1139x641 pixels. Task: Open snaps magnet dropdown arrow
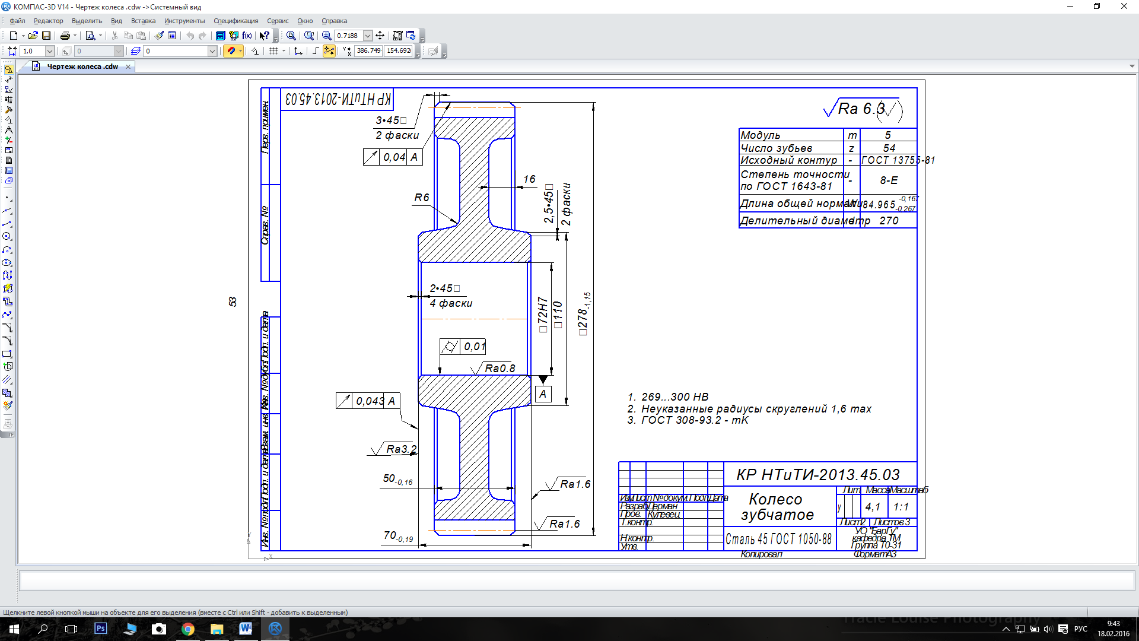click(x=240, y=51)
